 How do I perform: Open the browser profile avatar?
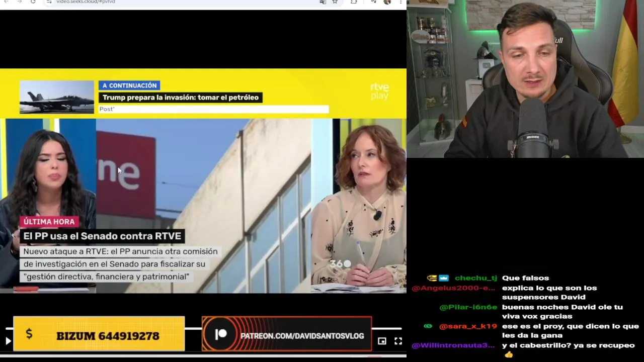pos(387,2)
